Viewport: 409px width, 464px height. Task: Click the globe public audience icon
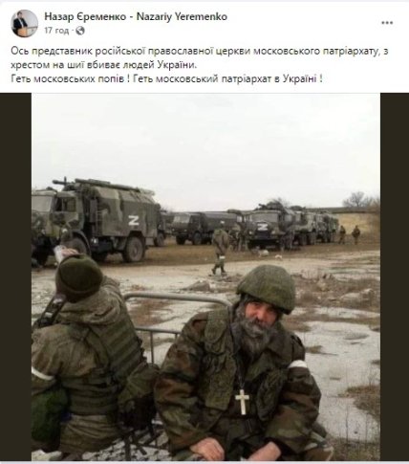80,31
